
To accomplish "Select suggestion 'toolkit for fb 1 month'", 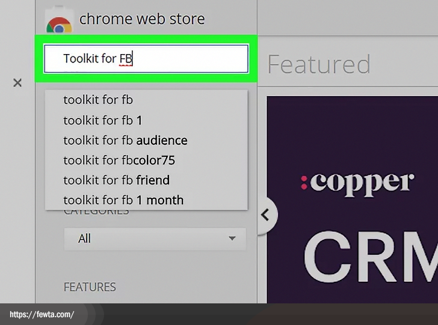I will coord(146,200).
